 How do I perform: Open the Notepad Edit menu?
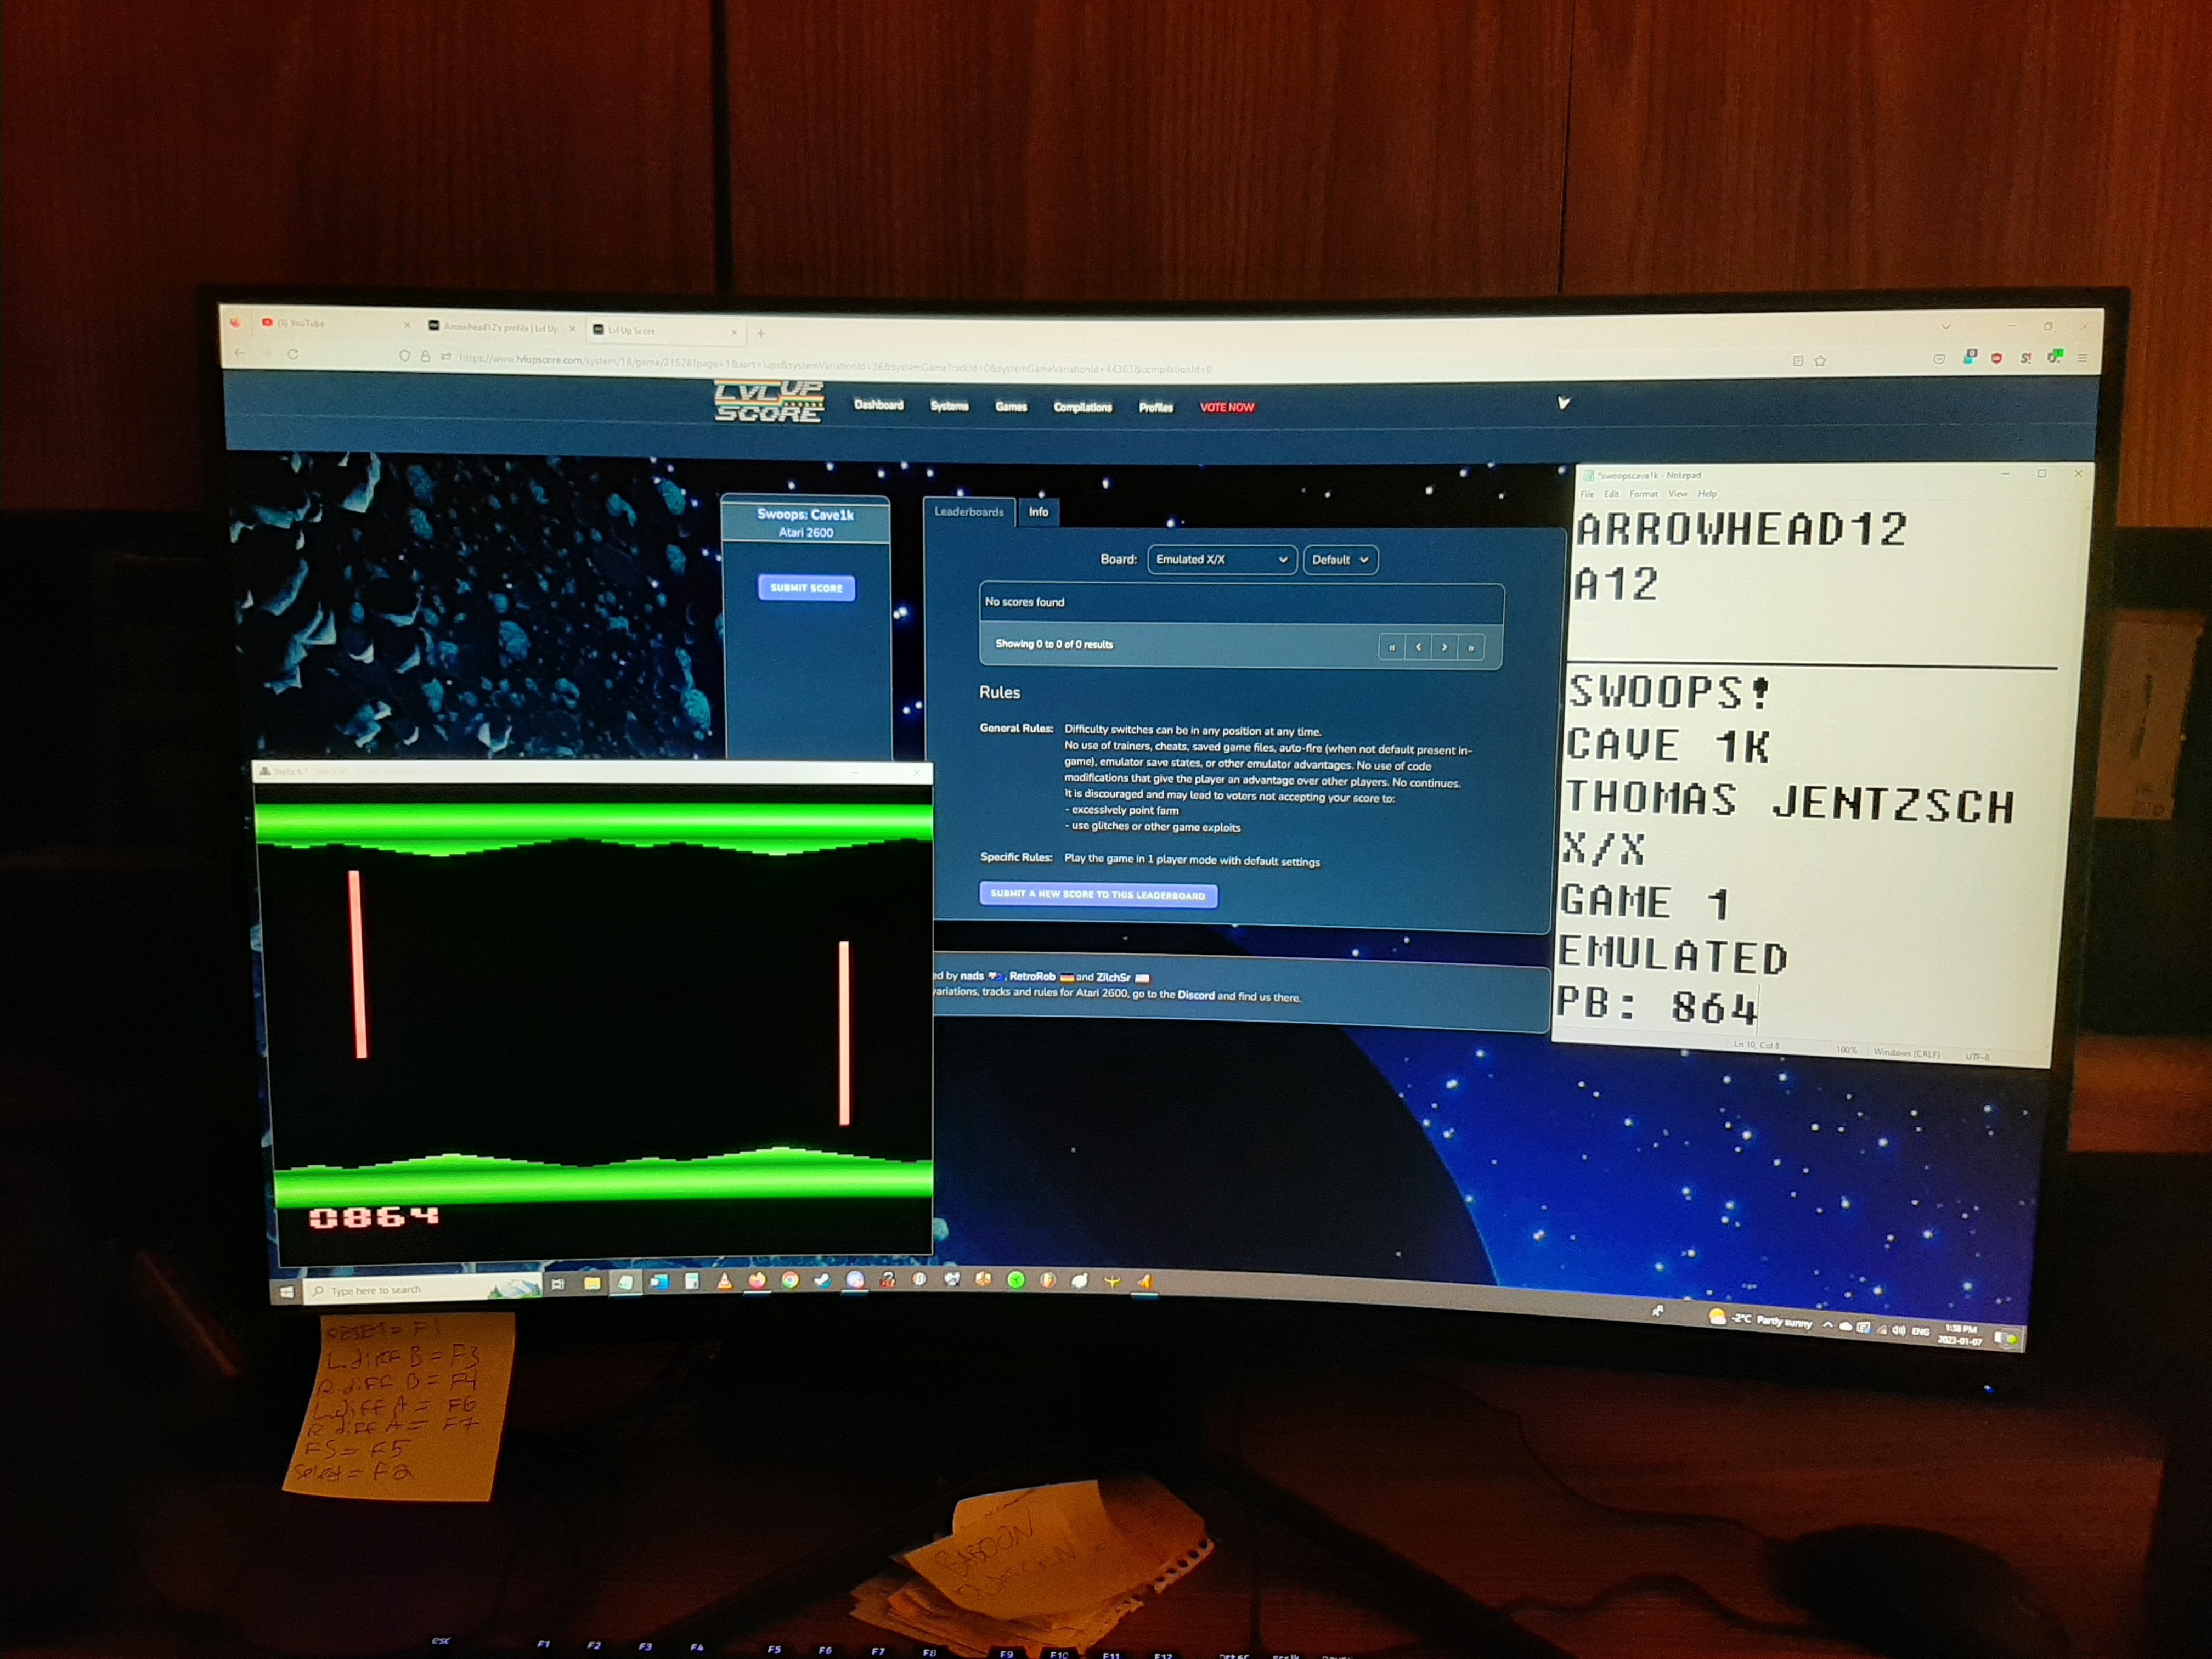click(x=1612, y=494)
